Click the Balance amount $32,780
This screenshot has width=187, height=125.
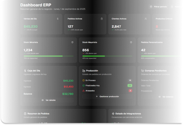point(68,94)
